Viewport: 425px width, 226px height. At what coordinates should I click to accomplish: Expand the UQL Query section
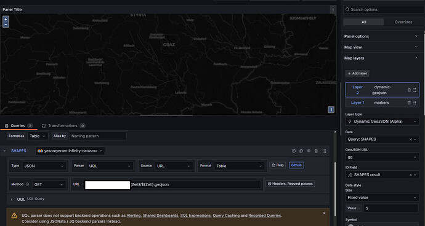point(12,200)
